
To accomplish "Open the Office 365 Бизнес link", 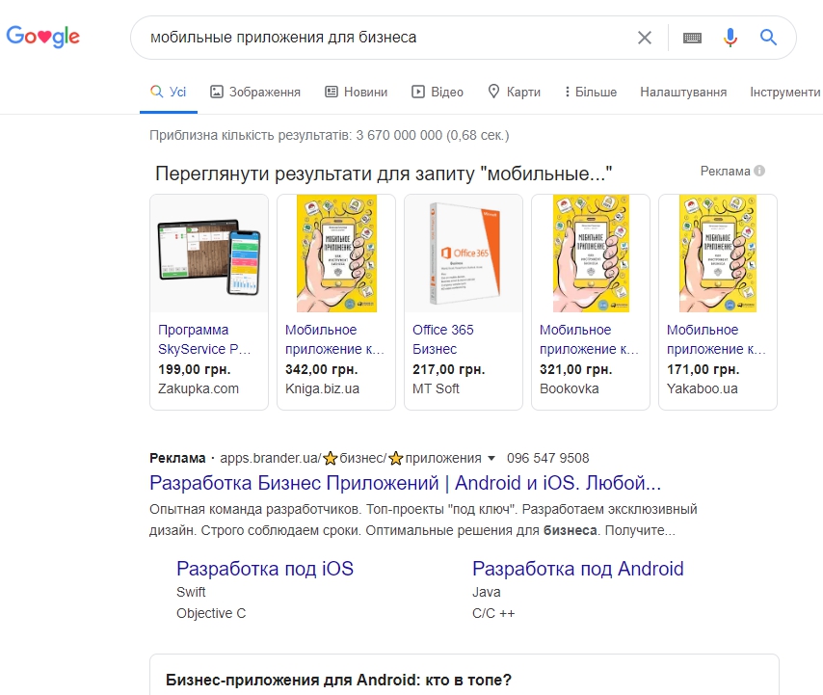I will pyautogui.click(x=443, y=339).
